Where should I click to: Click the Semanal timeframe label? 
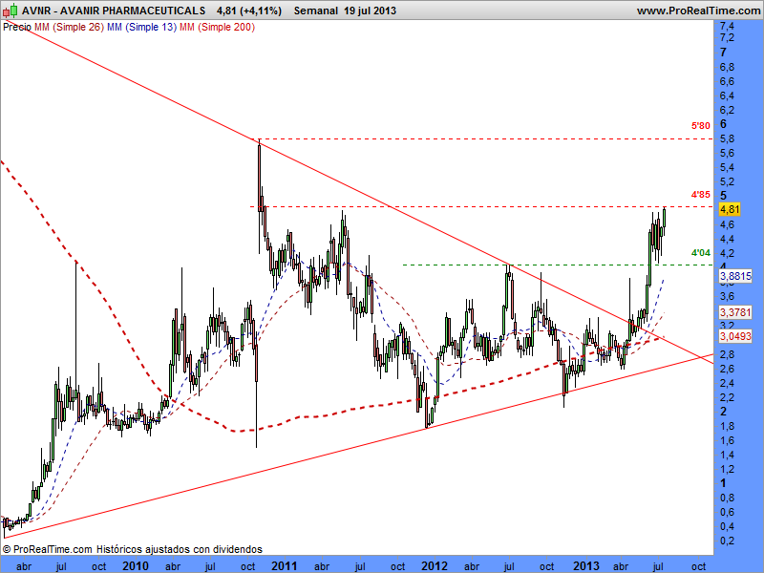tap(316, 11)
